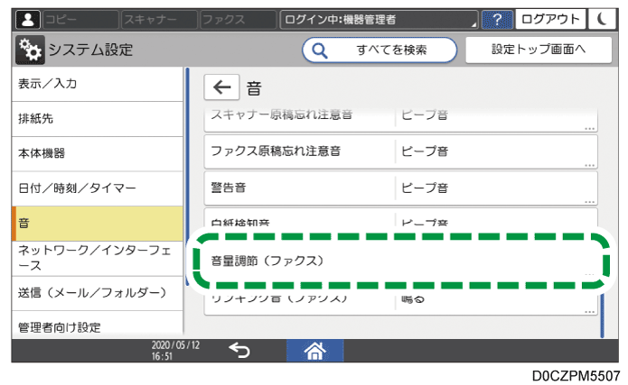Click the システム設定 gear icon
Viewport: 628px width, 385px height.
point(30,50)
